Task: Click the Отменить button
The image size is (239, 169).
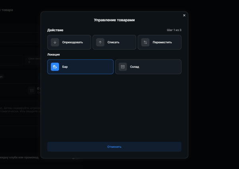Action: pyautogui.click(x=114, y=147)
